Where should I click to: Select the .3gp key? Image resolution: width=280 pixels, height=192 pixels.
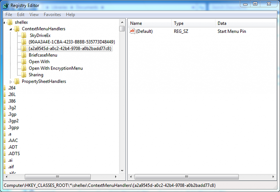point(12,114)
